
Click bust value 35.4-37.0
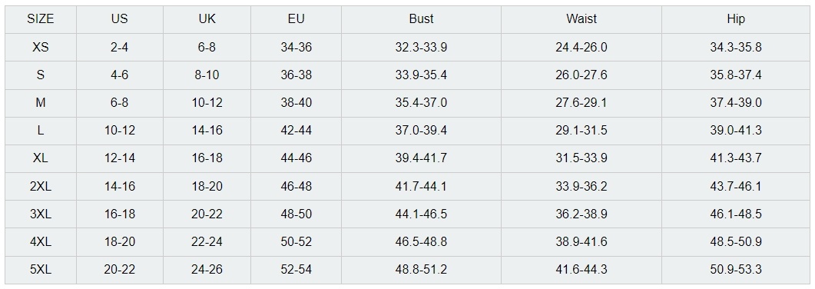click(421, 103)
